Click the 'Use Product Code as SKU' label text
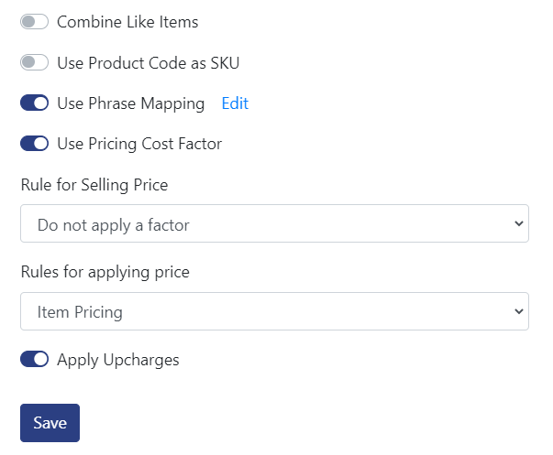The width and height of the screenshot is (553, 455). [149, 63]
